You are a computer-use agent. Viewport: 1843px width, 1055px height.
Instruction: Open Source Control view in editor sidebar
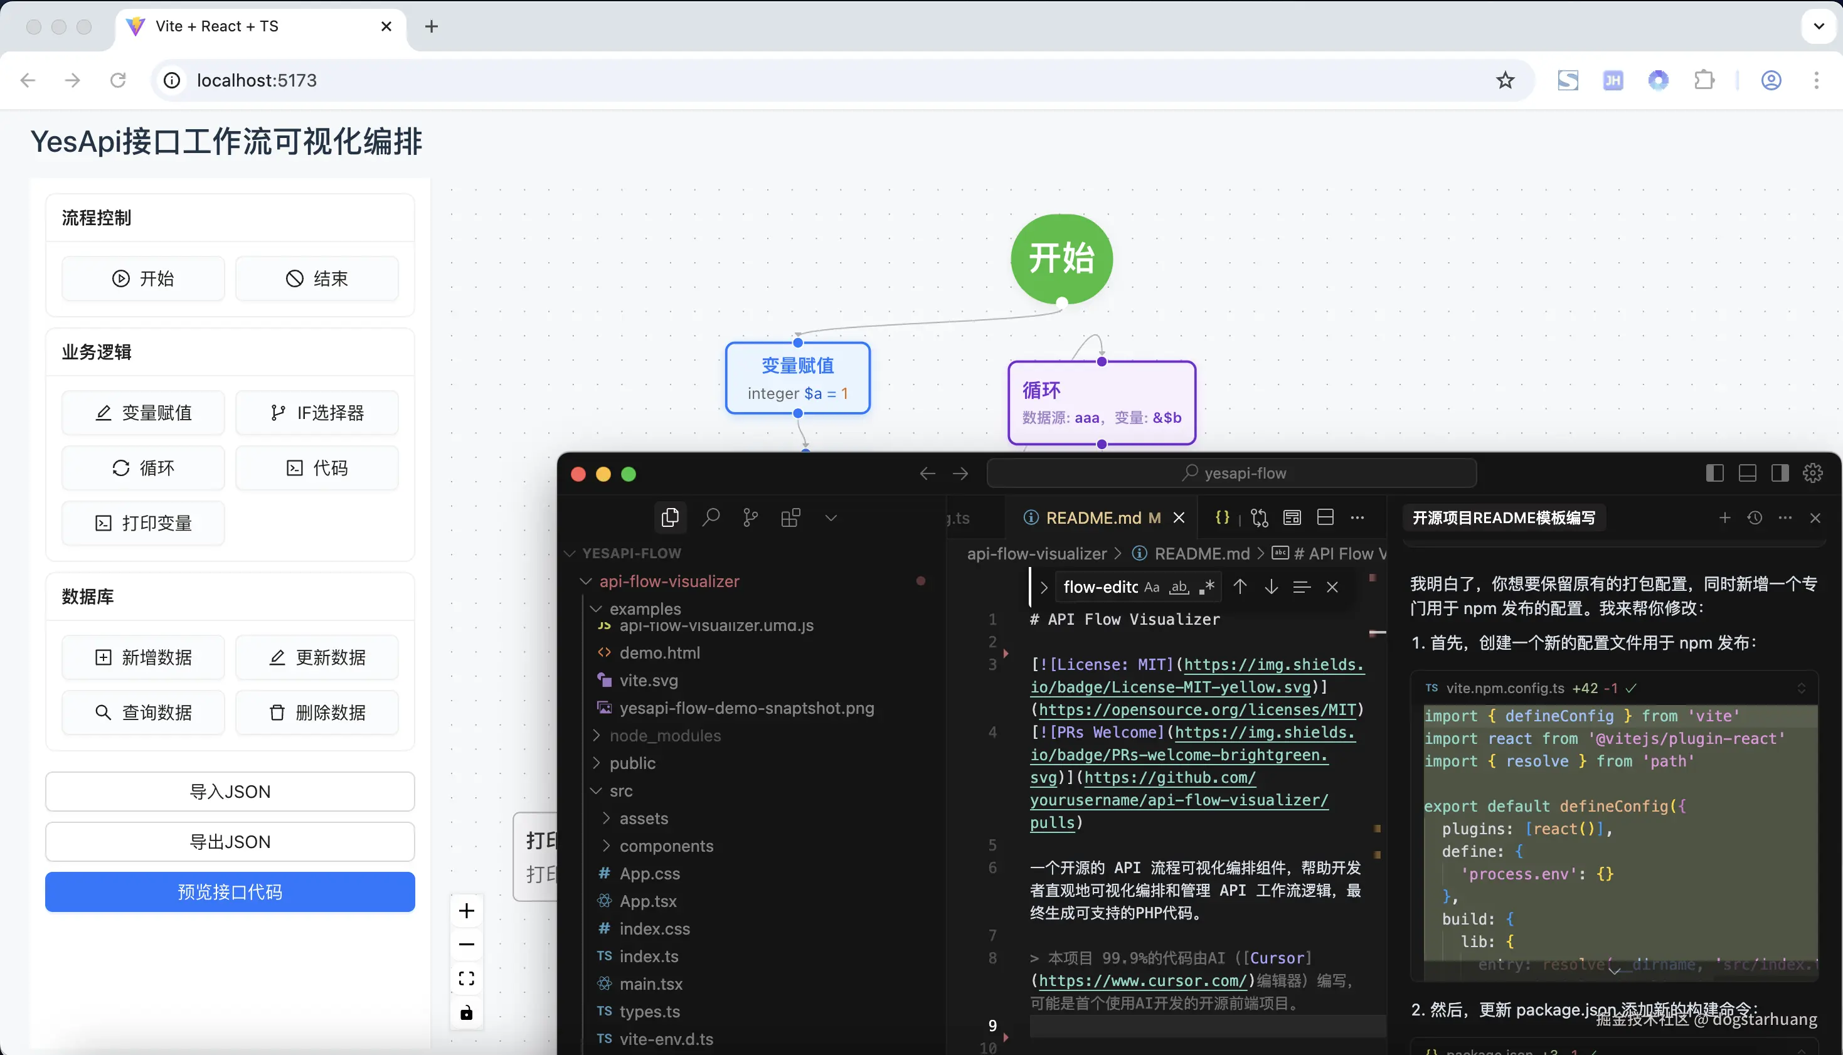750,517
